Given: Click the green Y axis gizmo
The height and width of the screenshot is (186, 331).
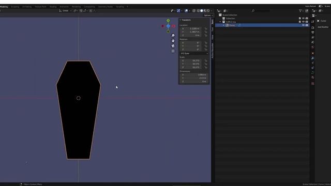Looking at the screenshot, I should pos(168,21).
